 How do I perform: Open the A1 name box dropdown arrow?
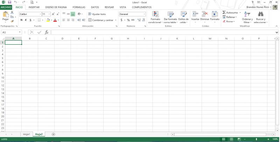point(20,32)
